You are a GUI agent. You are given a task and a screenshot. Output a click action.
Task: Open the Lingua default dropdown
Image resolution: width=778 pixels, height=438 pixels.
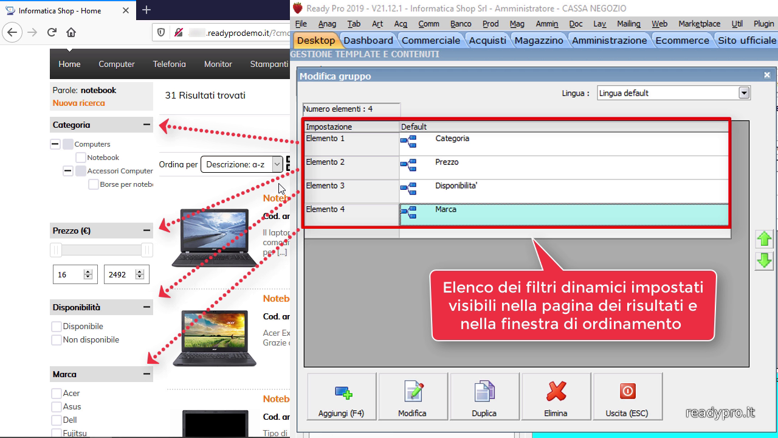pos(744,93)
